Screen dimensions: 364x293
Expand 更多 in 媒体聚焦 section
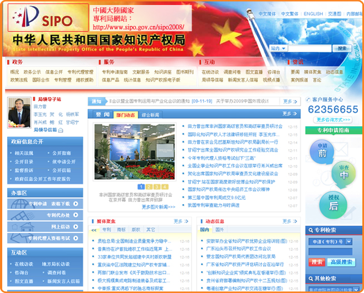181,221
